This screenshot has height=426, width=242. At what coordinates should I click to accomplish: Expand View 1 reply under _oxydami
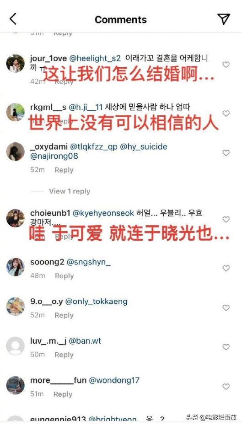coord(70,191)
